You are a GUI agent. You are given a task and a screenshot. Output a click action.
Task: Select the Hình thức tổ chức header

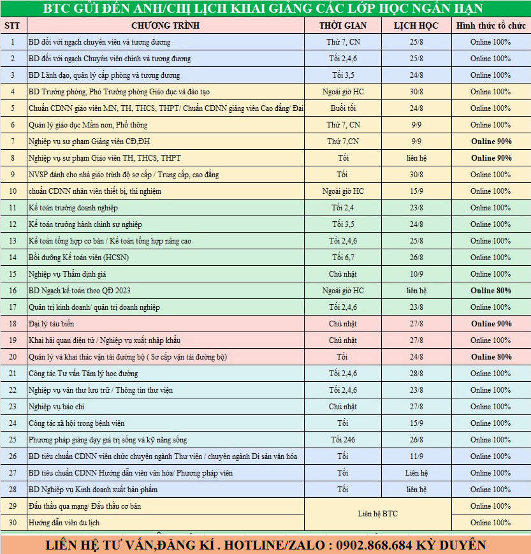[x=490, y=26]
